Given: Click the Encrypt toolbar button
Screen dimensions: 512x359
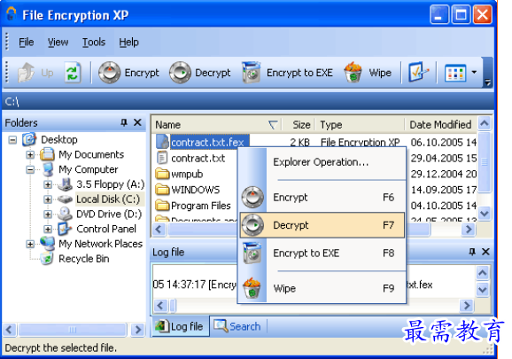Looking at the screenshot, I should click(x=128, y=73).
